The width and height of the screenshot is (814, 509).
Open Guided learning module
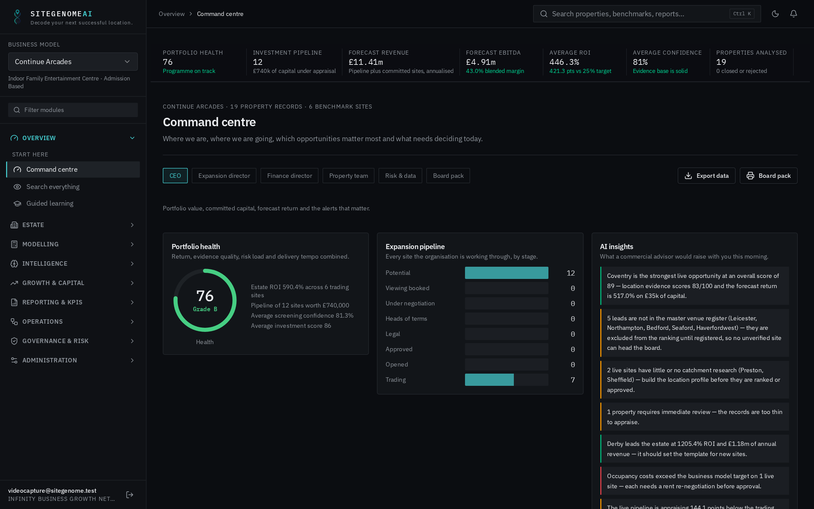point(73,204)
